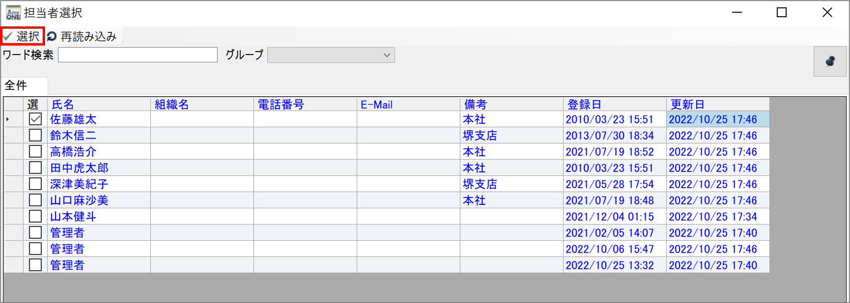Focus the ワード検索 text field
Viewport: 850px width, 303px height.
pos(138,55)
